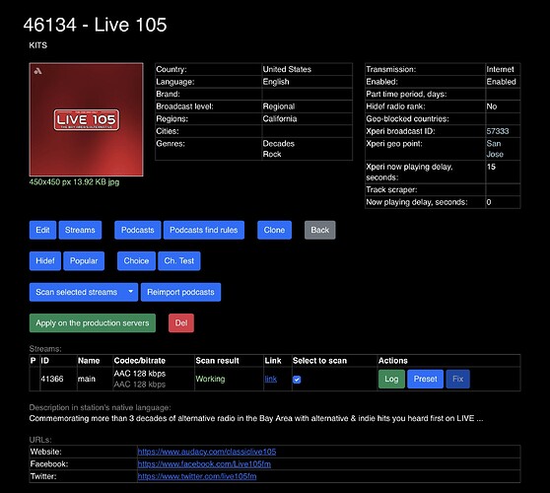Delete station with the Del button
This screenshot has height=493, width=550.
(x=181, y=322)
